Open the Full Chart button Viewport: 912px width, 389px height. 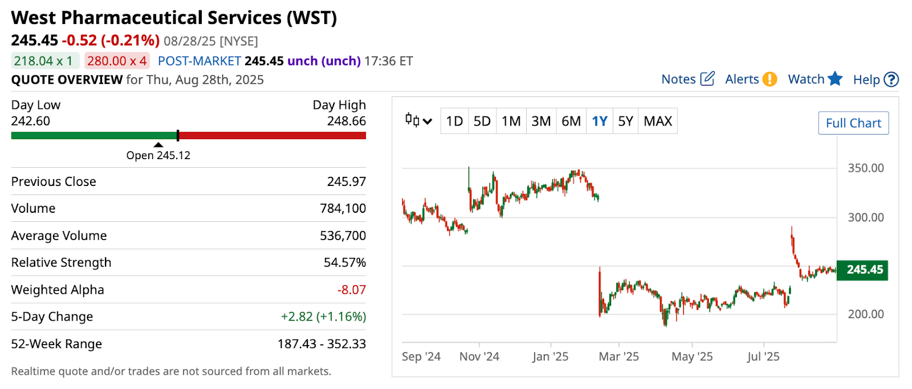853,123
